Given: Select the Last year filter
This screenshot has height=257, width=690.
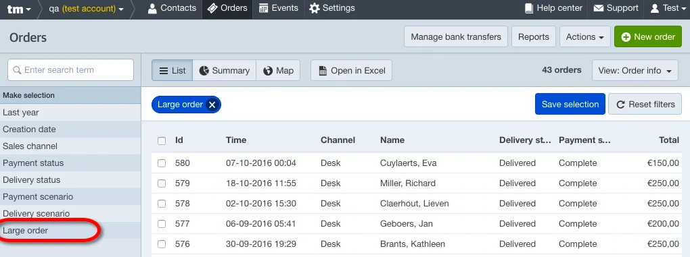Looking at the screenshot, I should (x=70, y=113).
